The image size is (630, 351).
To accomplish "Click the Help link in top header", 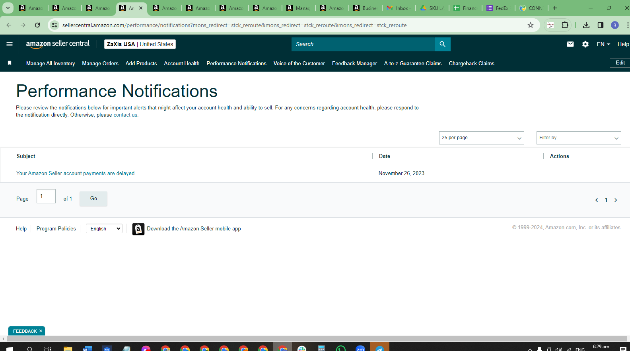I will (x=623, y=44).
